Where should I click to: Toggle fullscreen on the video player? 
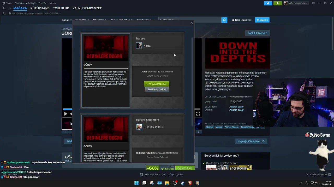[198, 114]
